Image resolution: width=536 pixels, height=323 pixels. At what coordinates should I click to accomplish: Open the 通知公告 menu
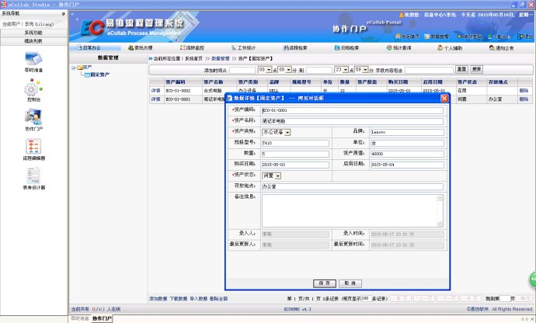point(502,48)
